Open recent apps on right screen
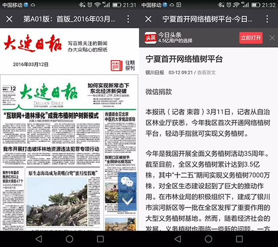 (x=239, y=239)
